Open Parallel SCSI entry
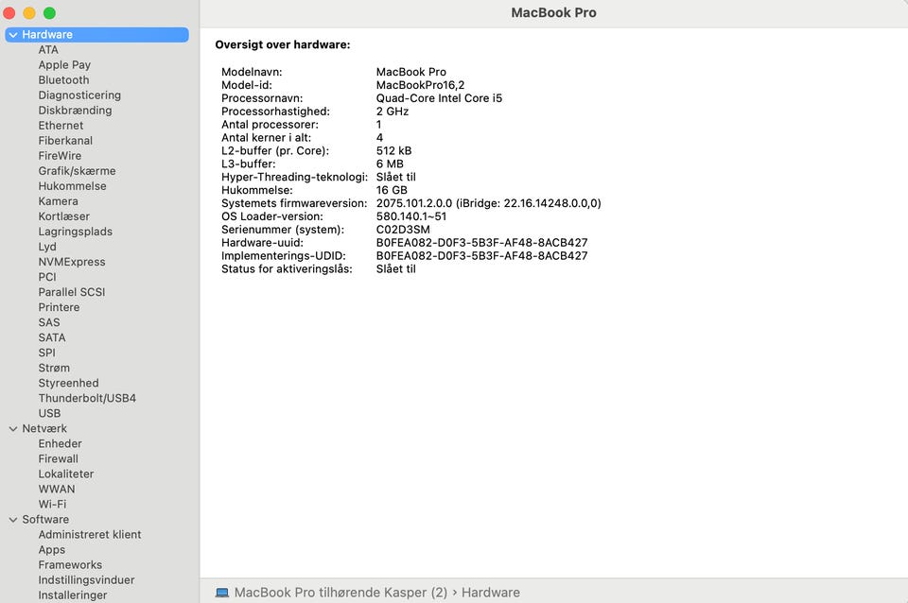 coord(72,292)
